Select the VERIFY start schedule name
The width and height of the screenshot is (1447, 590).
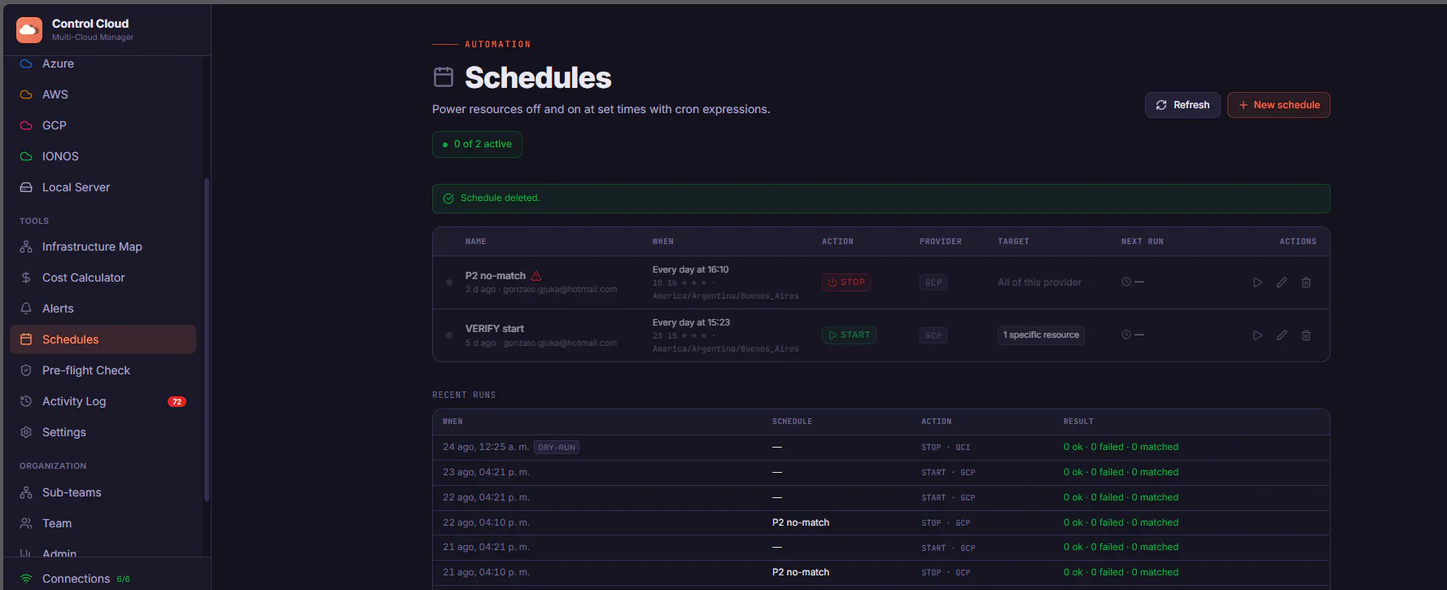point(495,329)
